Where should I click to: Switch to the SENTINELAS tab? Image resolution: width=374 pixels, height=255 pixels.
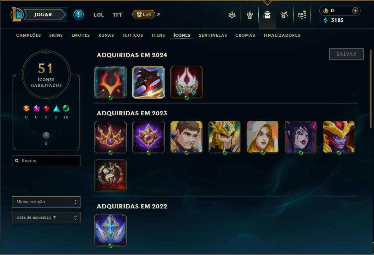click(x=213, y=35)
